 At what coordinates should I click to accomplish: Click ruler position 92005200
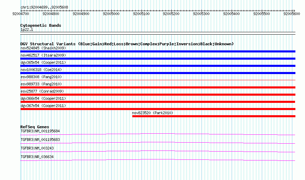coord(171,14)
